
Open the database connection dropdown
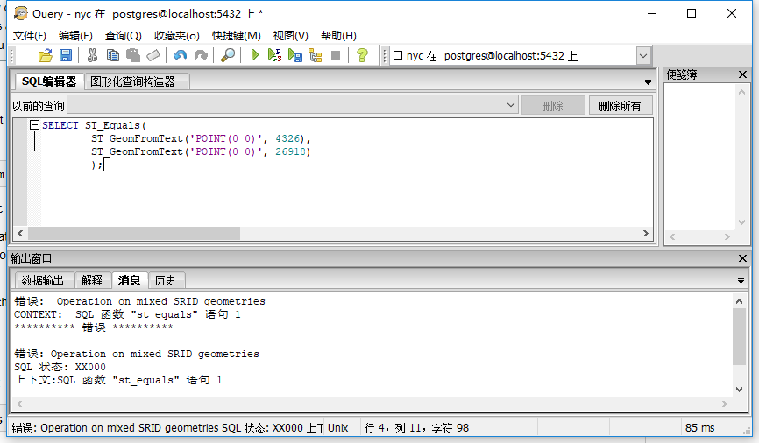coord(642,56)
